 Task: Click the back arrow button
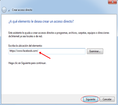pos(4,10)
